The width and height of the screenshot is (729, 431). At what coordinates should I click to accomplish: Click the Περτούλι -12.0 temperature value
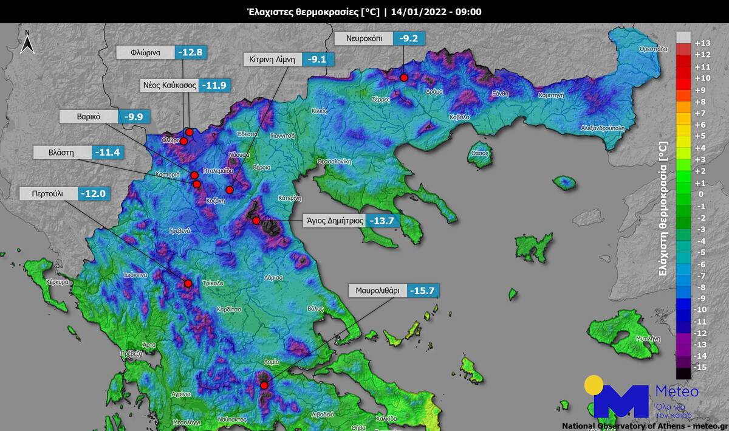(95, 194)
